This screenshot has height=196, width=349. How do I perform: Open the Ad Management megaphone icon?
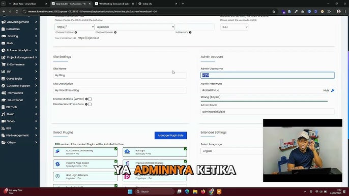click(x=4, y=22)
